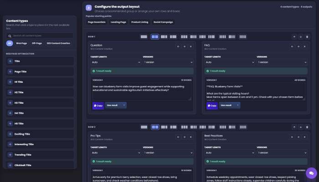The image size is (319, 182).
Task: Add the H5 Title content type
Action: point(40,123)
